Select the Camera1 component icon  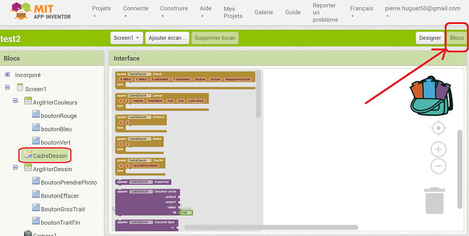(x=28, y=234)
